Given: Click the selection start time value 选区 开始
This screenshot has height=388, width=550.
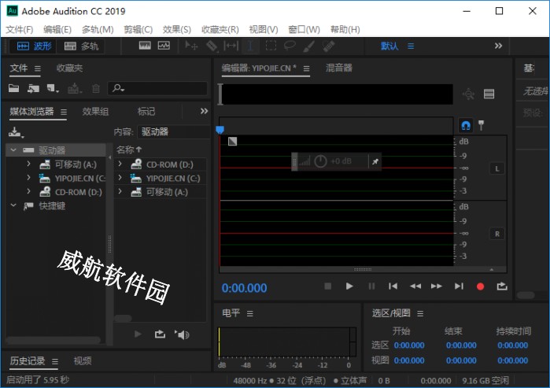Looking at the screenshot, I should click(409, 346).
